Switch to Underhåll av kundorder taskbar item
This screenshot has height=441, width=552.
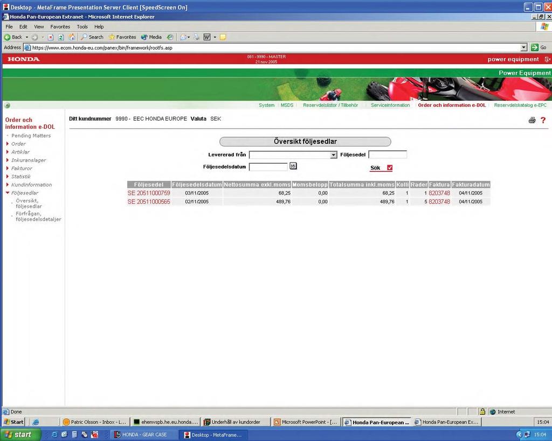pos(236,422)
